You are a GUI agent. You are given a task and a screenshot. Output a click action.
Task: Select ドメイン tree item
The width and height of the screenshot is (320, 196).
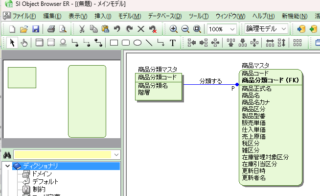42,174
